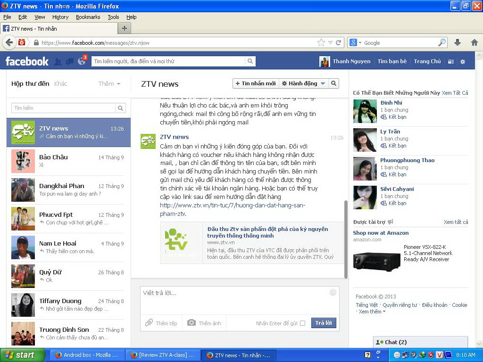Expand the URL bar history dropdown arrow
This screenshot has height=362, width=483.
pyautogui.click(x=330, y=43)
